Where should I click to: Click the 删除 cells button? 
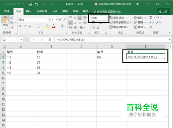click(139, 22)
